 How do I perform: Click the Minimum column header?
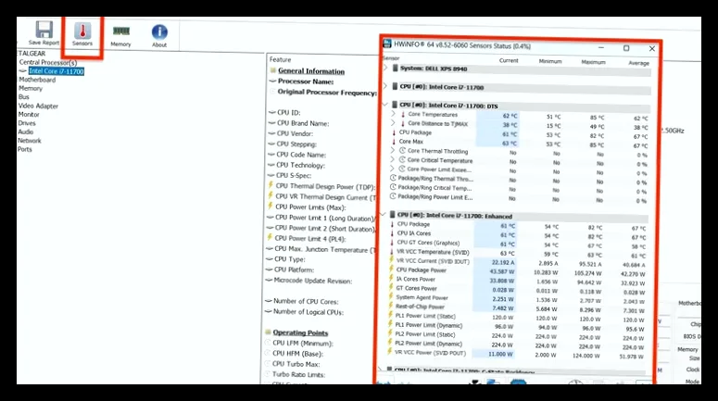point(550,61)
